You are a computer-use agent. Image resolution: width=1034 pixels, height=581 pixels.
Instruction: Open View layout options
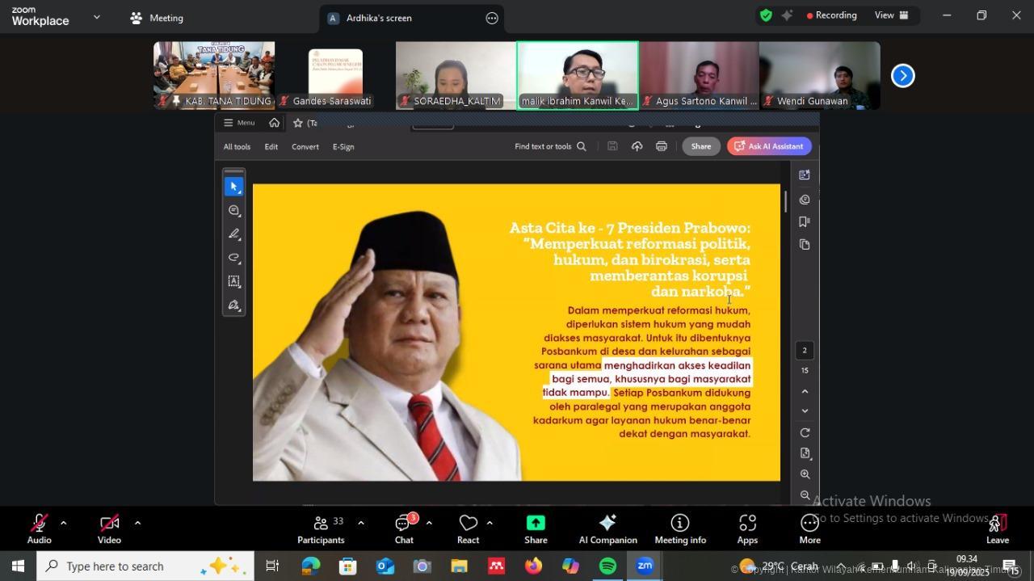tap(892, 15)
